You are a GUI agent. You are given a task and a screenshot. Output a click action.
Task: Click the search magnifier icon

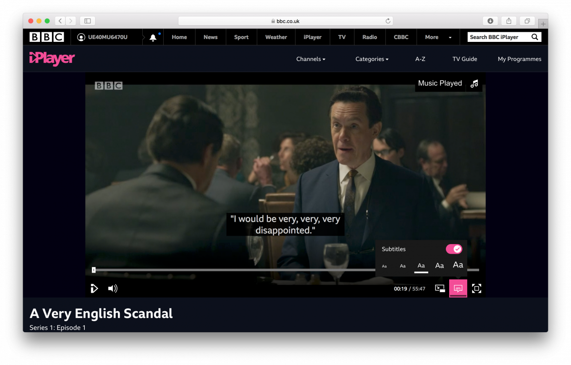[x=535, y=37]
